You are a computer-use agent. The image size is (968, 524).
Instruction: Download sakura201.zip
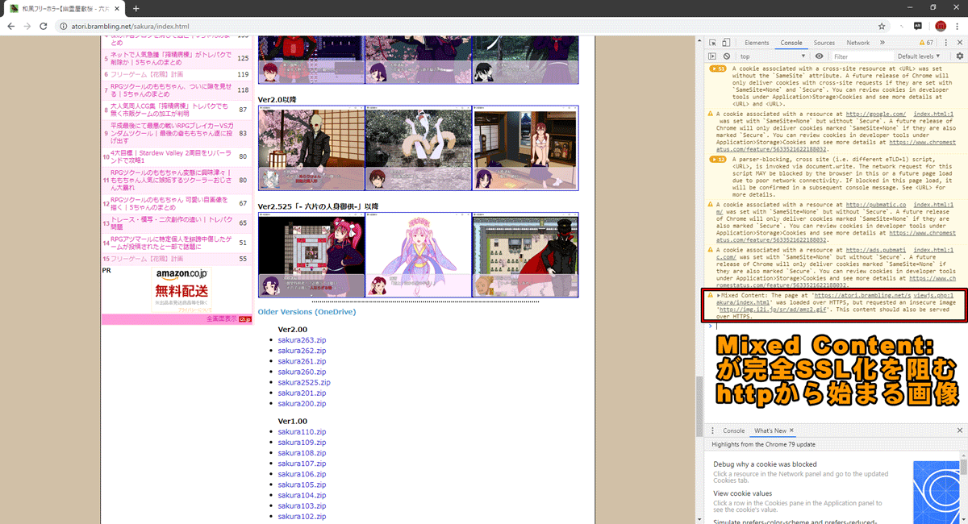point(302,393)
